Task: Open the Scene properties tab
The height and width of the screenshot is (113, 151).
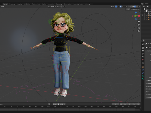Action: pyautogui.click(x=143, y=57)
